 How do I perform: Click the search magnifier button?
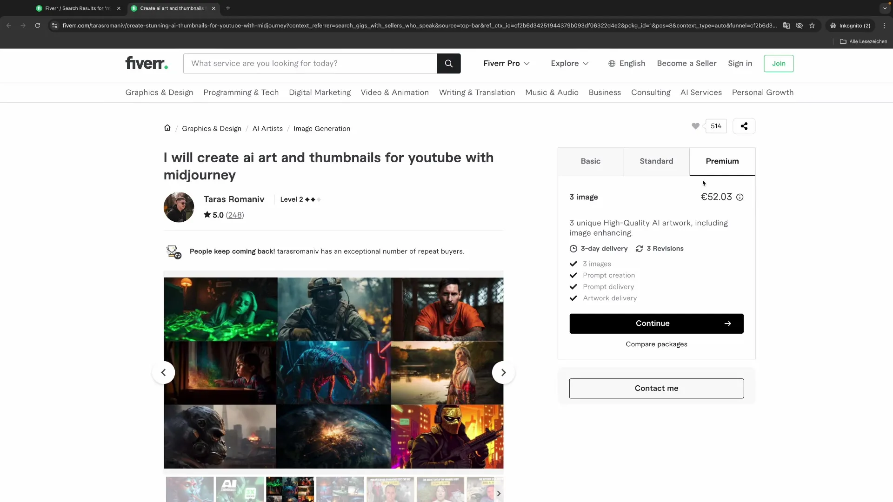point(448,64)
